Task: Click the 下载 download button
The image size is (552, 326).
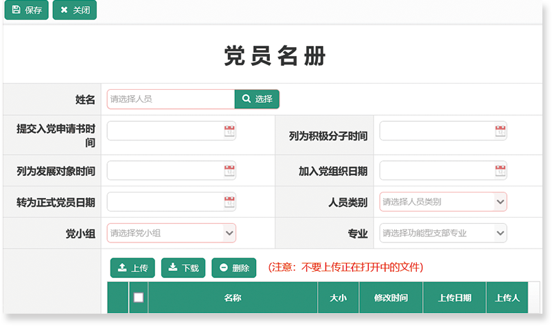Action: coord(183,268)
